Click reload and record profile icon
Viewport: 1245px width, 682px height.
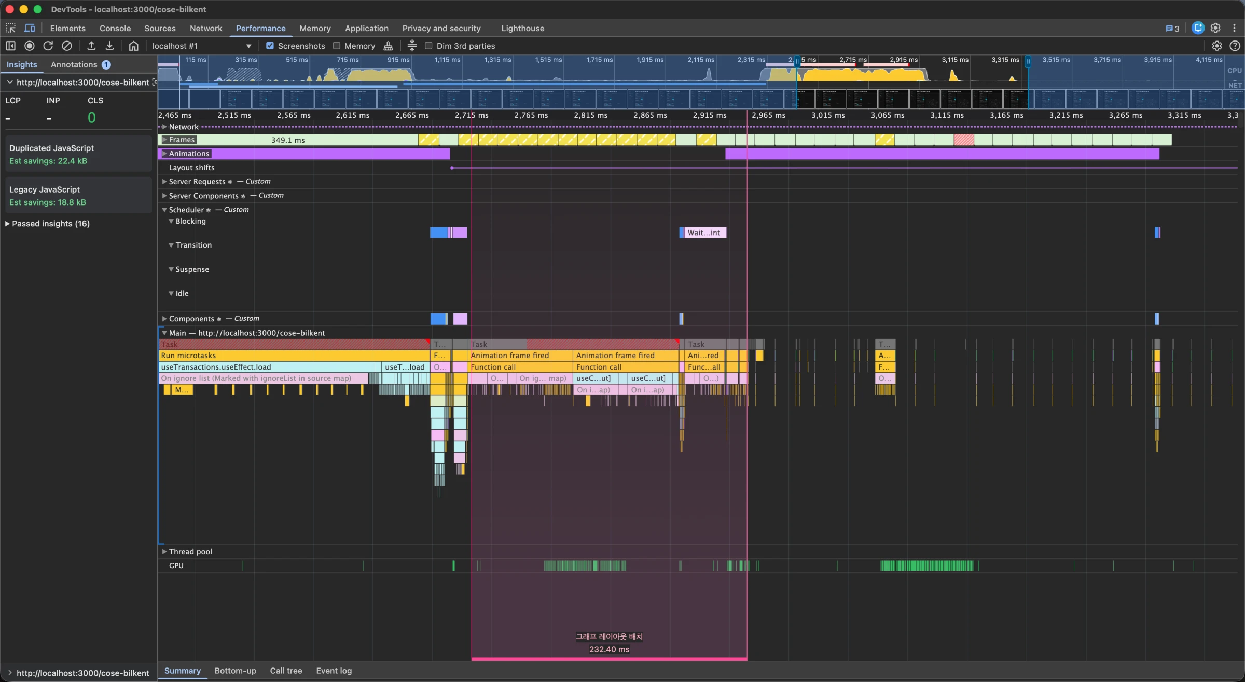pyautogui.click(x=48, y=46)
